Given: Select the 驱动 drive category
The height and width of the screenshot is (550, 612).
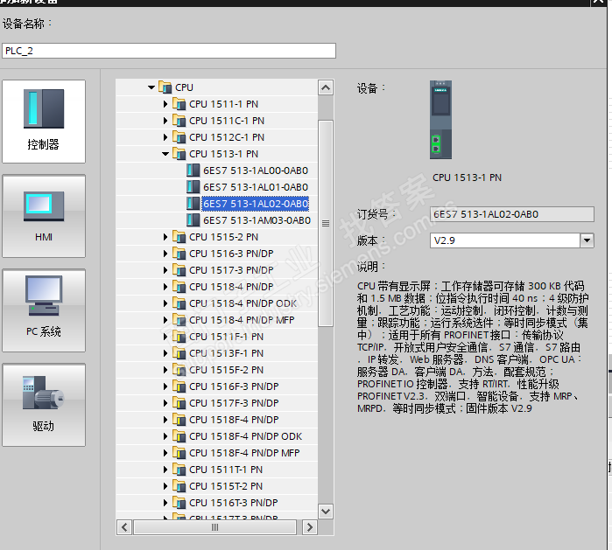Looking at the screenshot, I should pyautogui.click(x=44, y=405).
